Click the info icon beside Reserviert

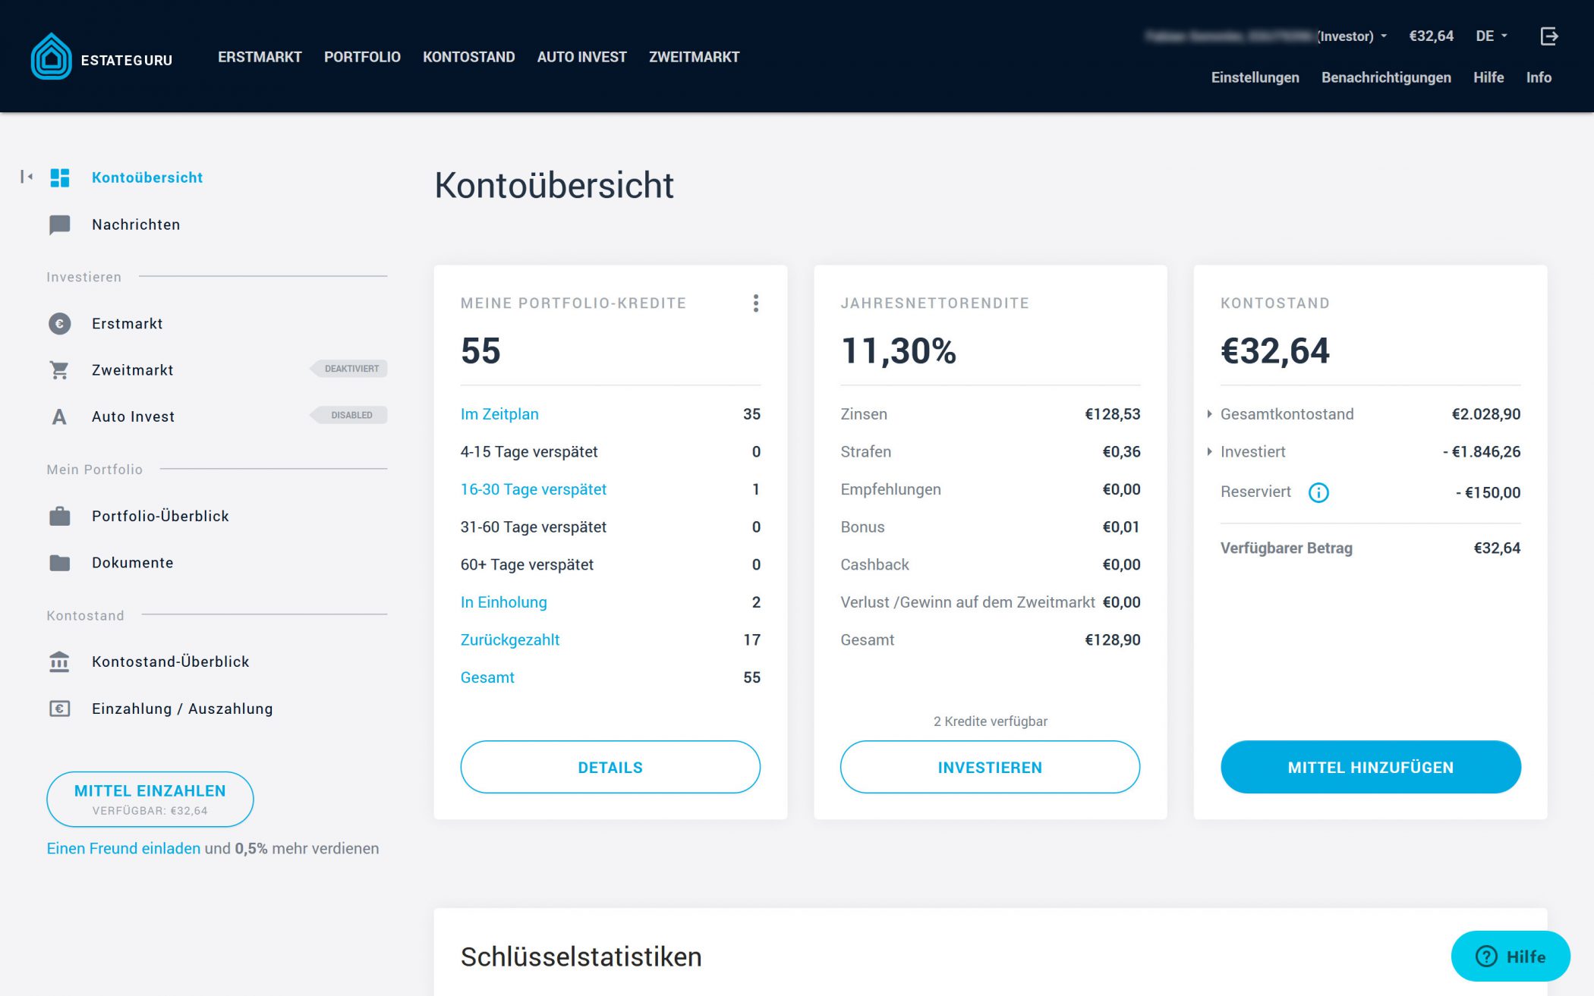point(1319,492)
